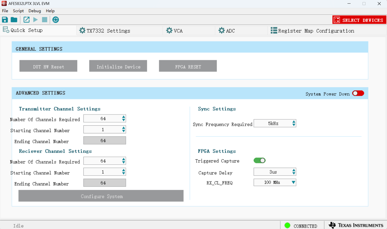Run the script with the play icon

(36, 20)
